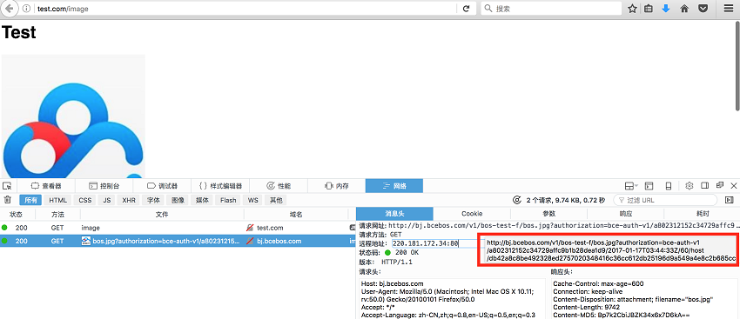Sort by the 方法 method column header
Screen dimensions: 740x319
coord(57,215)
